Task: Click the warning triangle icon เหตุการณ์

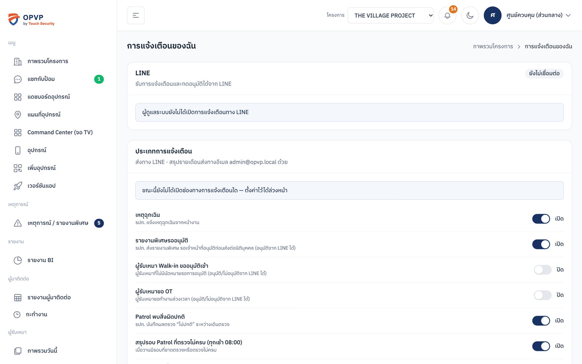Action: 17,223
